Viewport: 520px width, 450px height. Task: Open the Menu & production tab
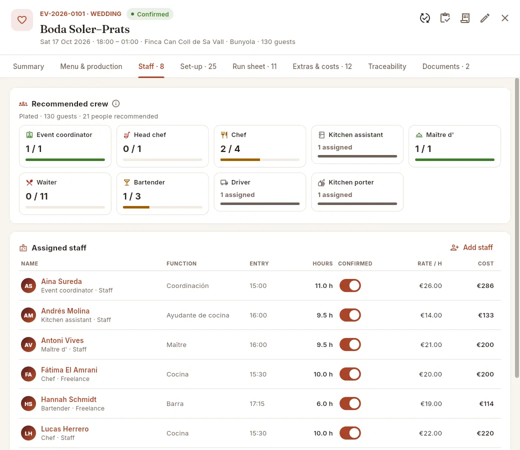tap(91, 66)
